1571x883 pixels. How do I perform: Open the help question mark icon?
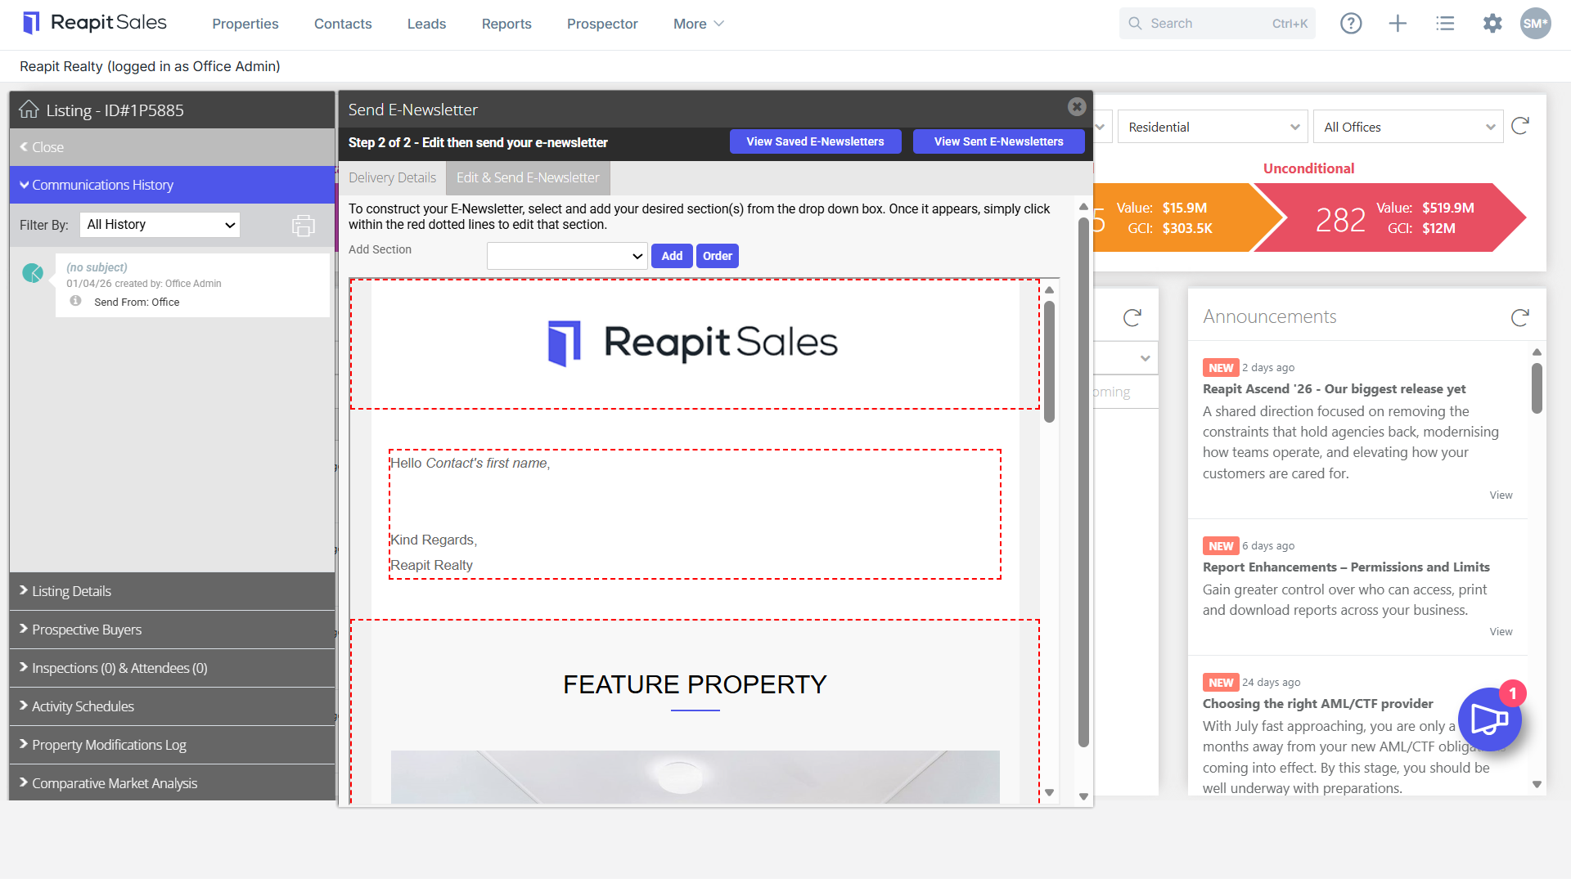(x=1351, y=24)
